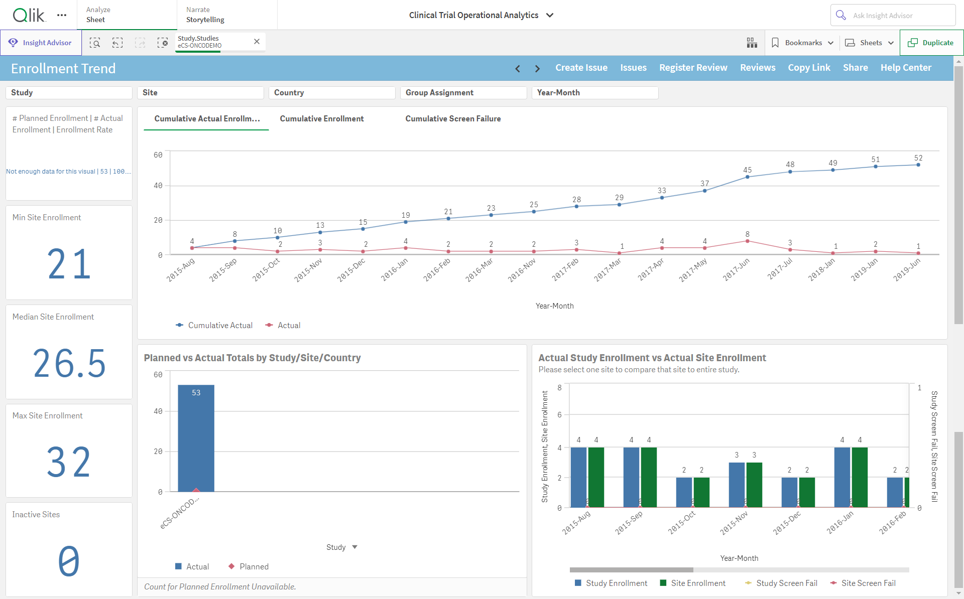The image size is (964, 599).
Task: Activate smart search selections tool
Action: point(95,43)
